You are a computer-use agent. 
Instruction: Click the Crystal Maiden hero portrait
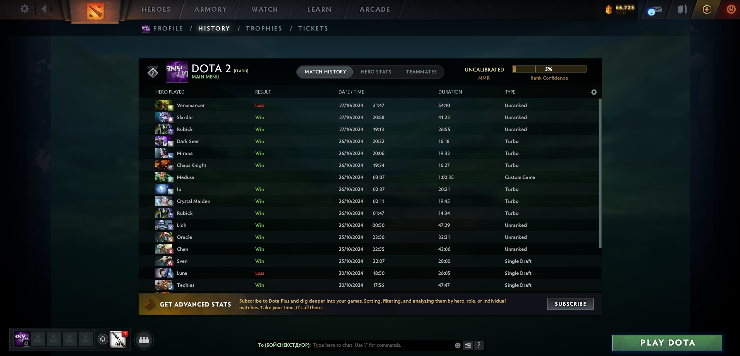click(x=164, y=201)
